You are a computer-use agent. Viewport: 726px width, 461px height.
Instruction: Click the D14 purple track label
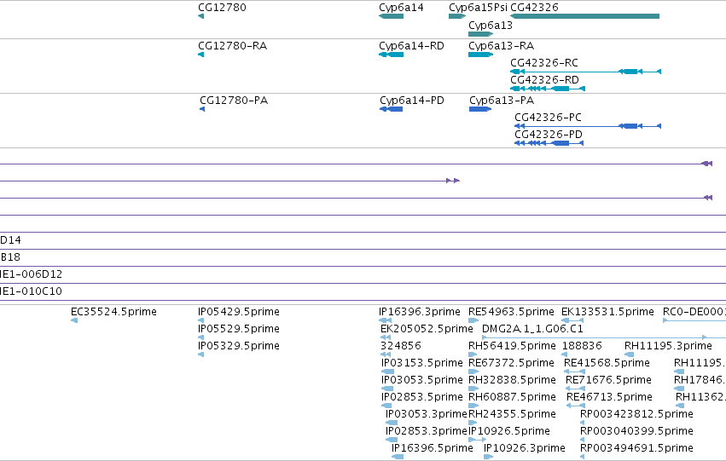10,240
